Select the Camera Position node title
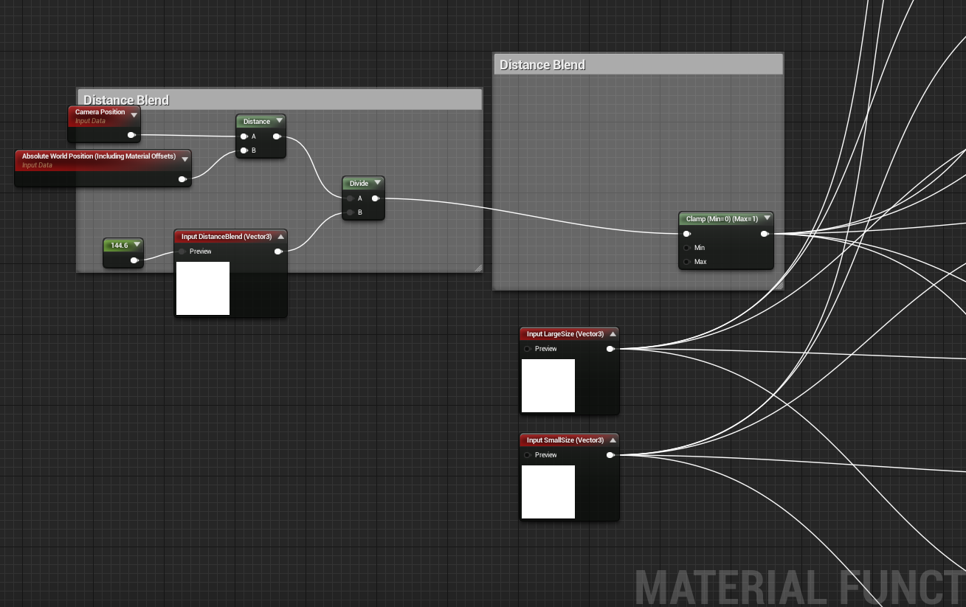This screenshot has height=607, width=966. 100,112
